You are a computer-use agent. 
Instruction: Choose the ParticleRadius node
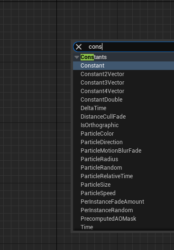coord(123,159)
